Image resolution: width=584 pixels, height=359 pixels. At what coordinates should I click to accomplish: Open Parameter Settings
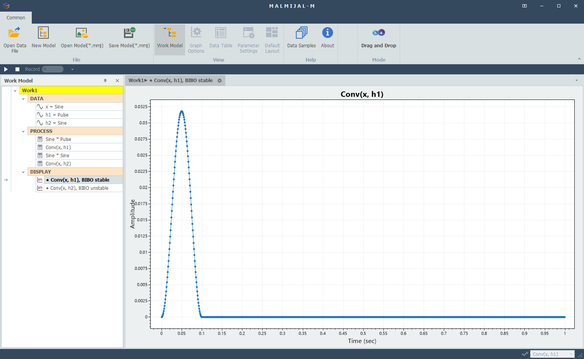249,40
